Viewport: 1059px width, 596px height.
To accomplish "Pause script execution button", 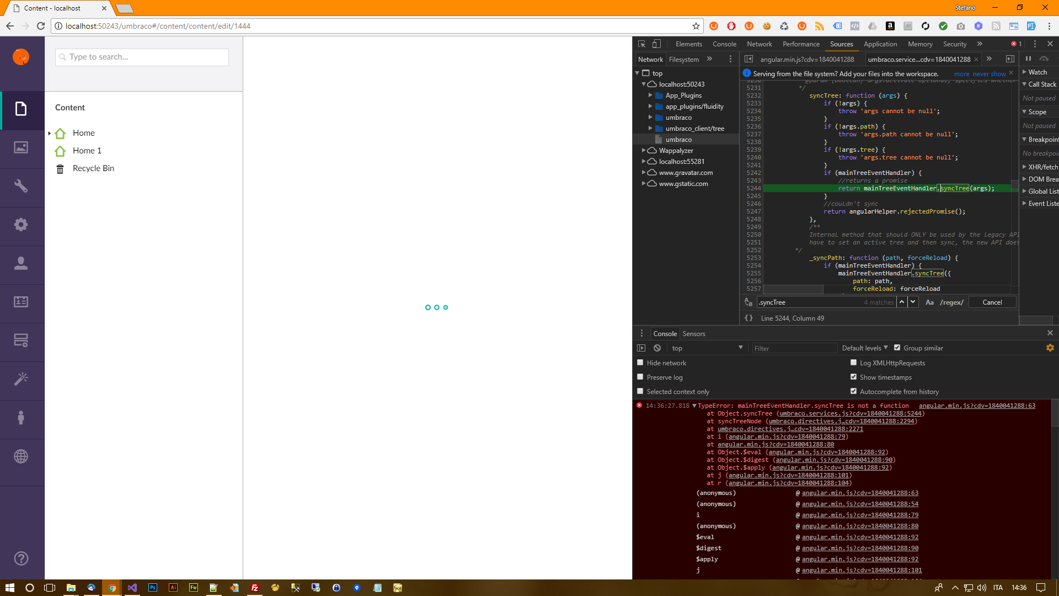I will (1028, 59).
